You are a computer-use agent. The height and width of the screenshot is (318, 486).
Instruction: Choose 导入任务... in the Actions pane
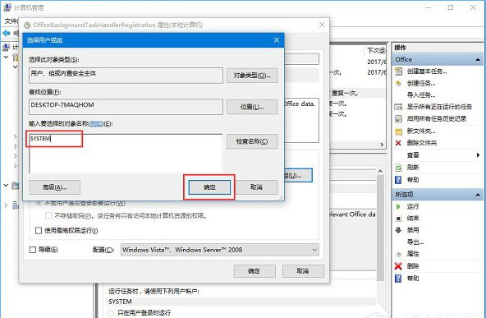pos(421,95)
